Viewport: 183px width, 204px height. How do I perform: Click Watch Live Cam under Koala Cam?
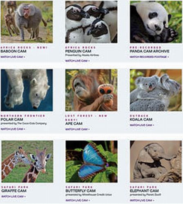[142, 125]
